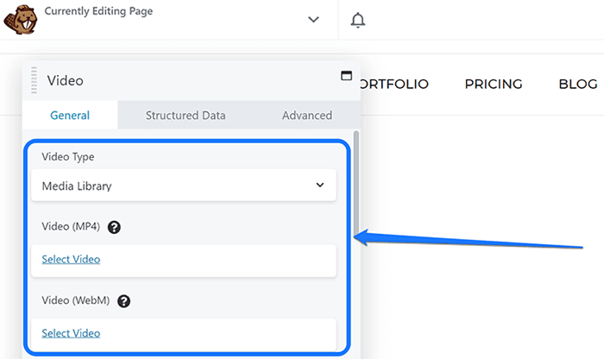Navigate to the Pricing menu item
Image resolution: width=604 pixels, height=359 pixels.
[494, 84]
